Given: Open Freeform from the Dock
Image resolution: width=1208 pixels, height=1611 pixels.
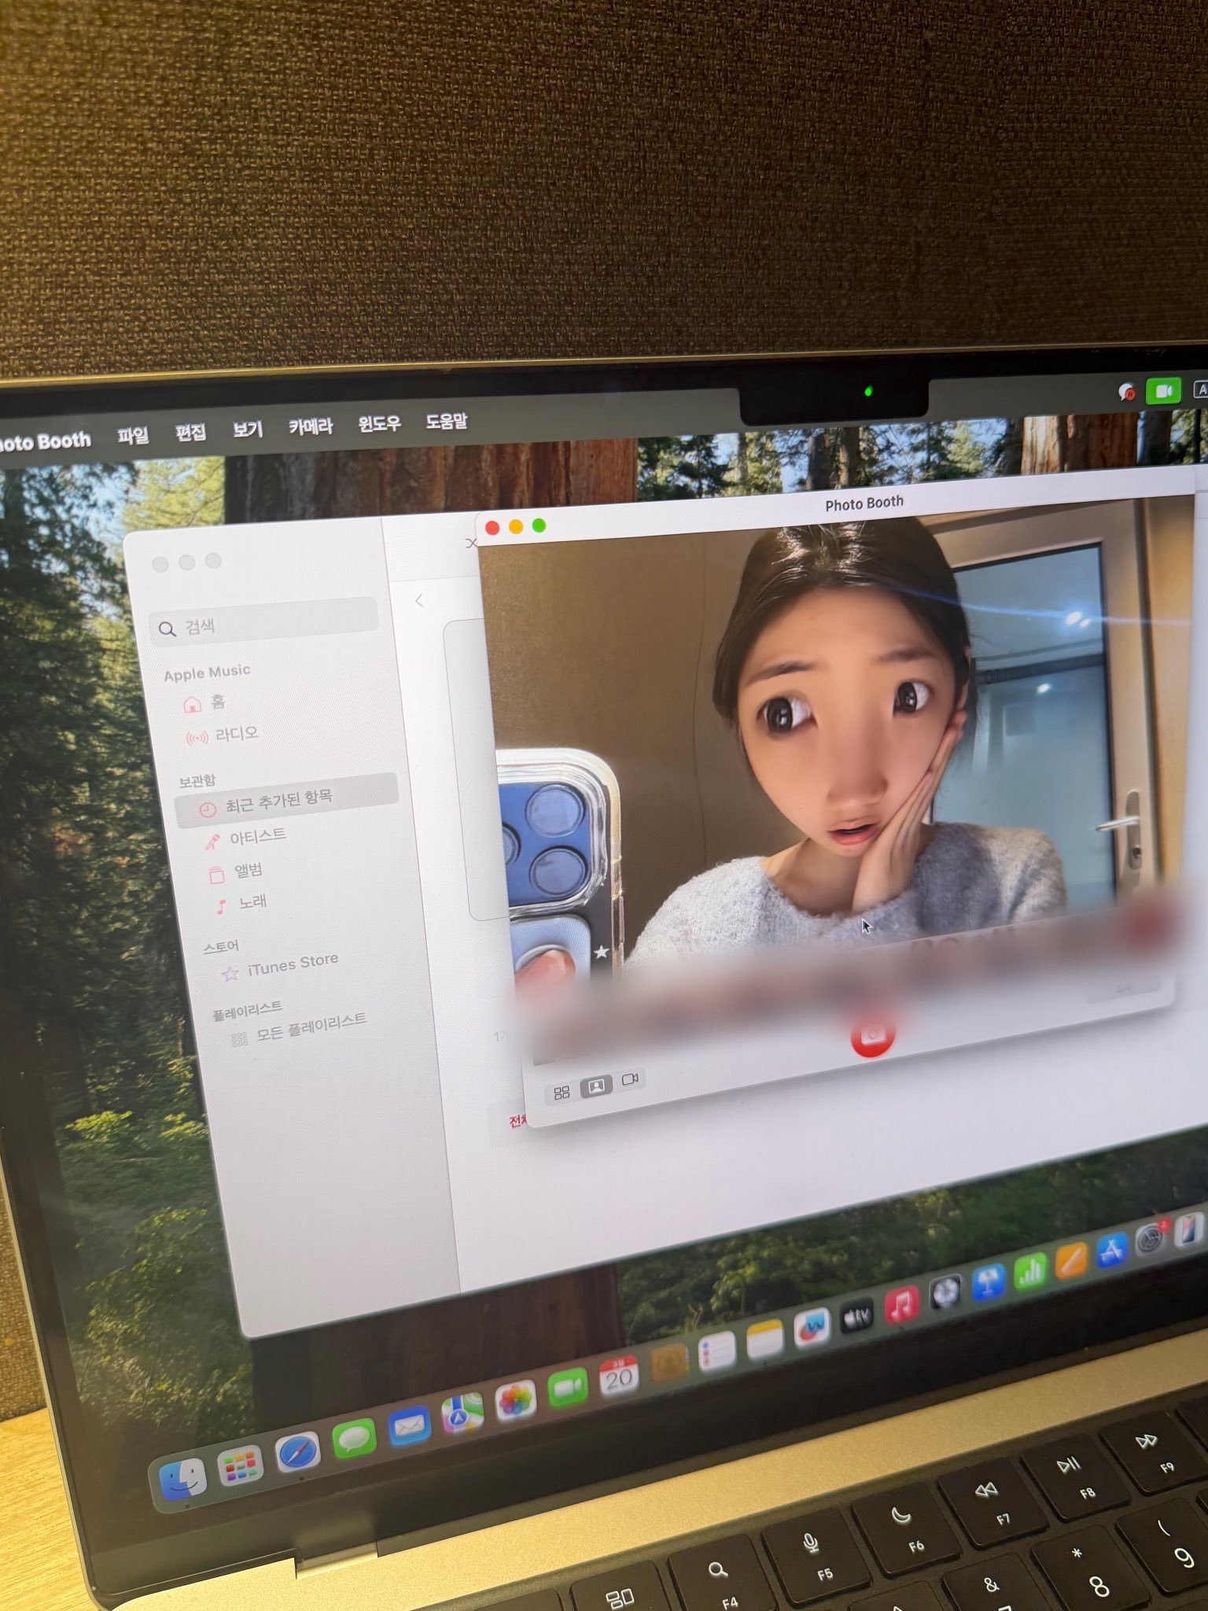Looking at the screenshot, I should (812, 1329).
